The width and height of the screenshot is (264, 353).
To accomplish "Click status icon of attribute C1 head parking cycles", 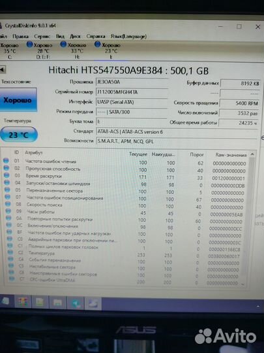I will (10, 245).
